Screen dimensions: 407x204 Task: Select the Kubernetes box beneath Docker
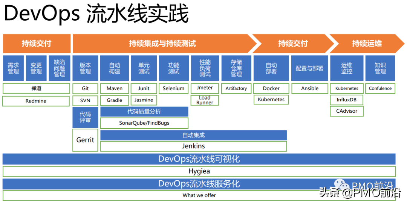pos(271,100)
